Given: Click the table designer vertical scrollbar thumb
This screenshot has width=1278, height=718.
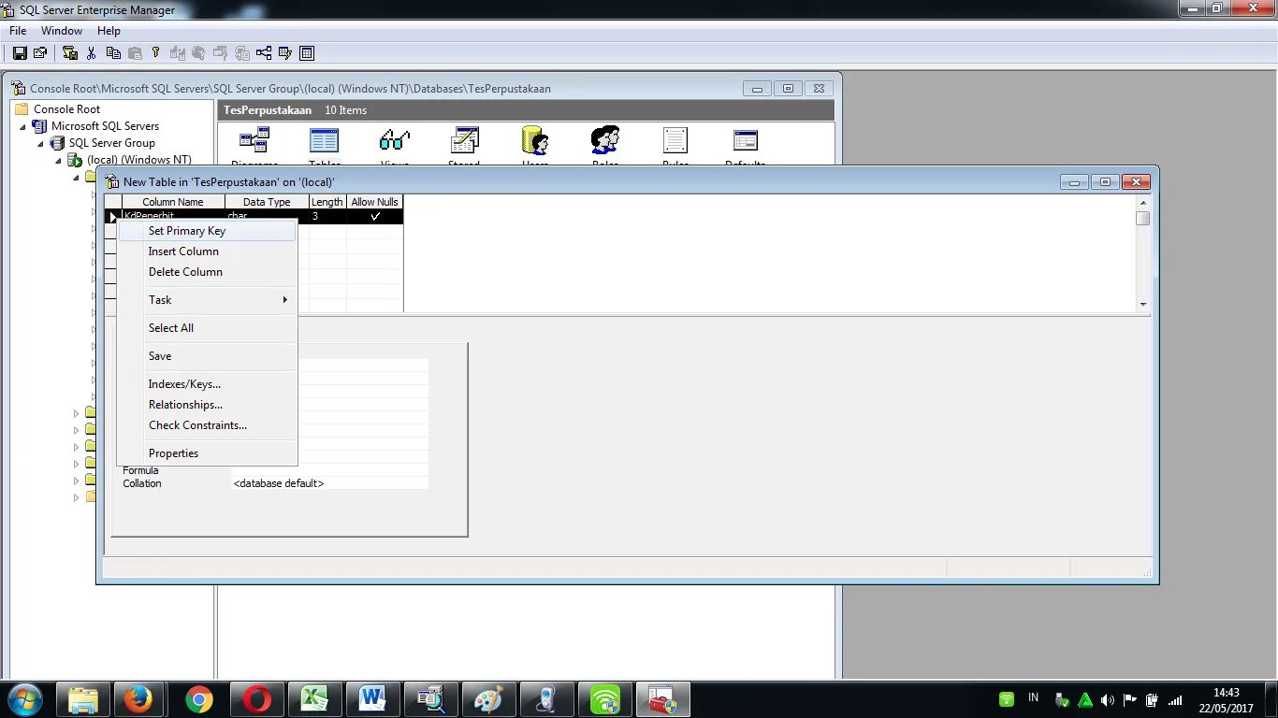Looking at the screenshot, I should (1143, 219).
